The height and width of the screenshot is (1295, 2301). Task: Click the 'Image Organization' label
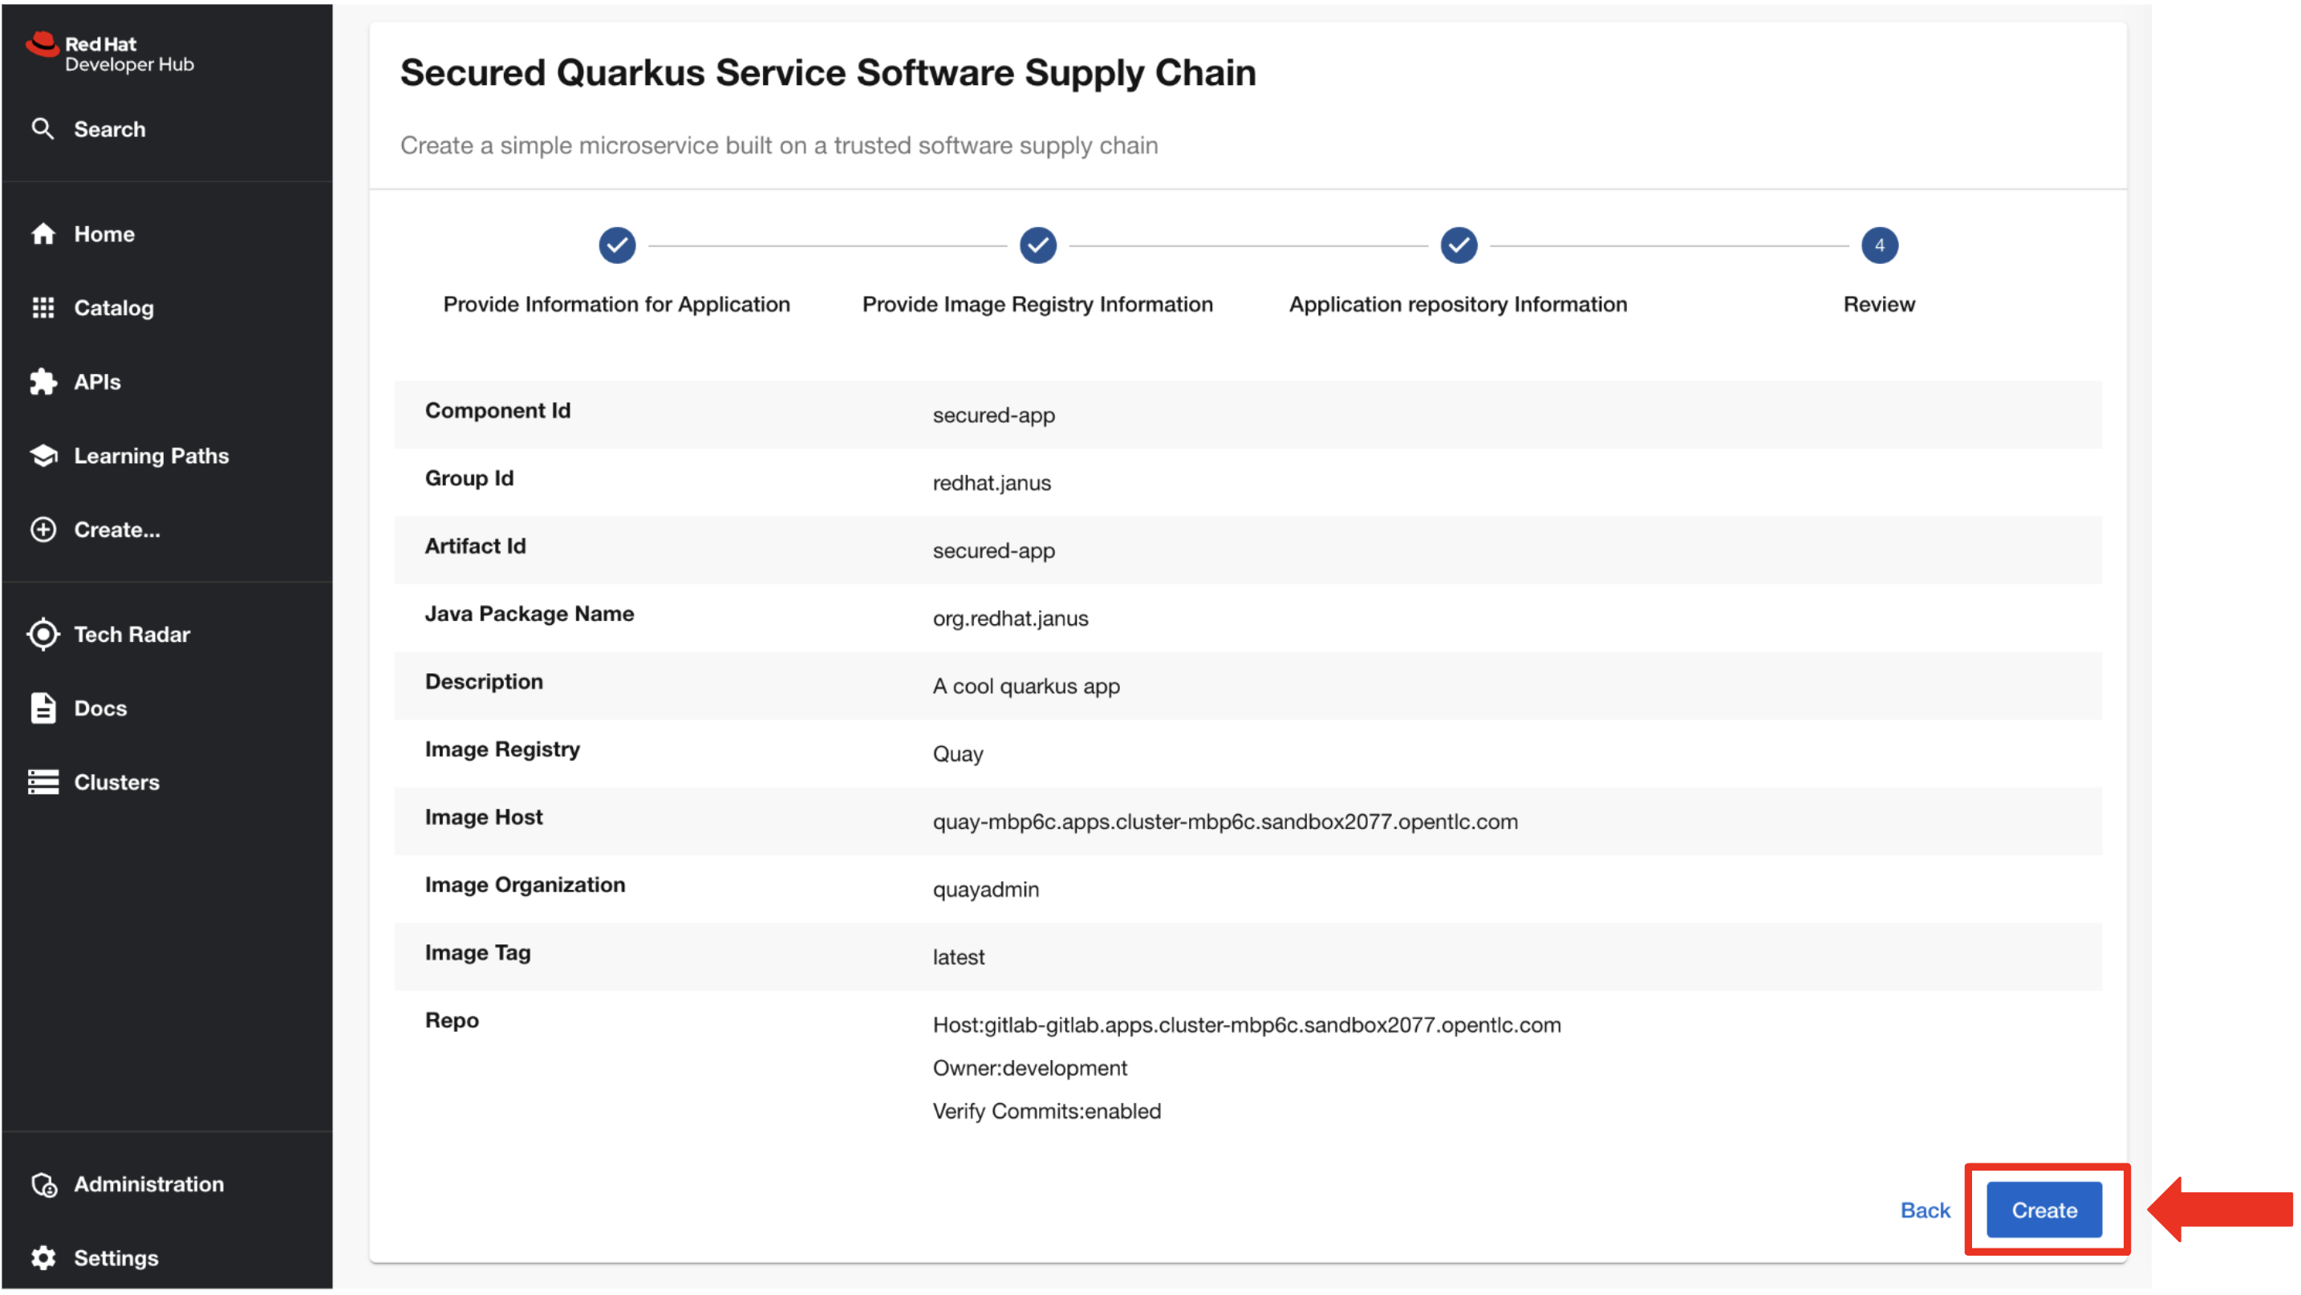(x=526, y=886)
